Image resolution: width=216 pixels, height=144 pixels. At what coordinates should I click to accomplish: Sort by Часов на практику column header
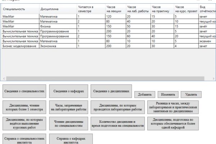click(x=162, y=9)
